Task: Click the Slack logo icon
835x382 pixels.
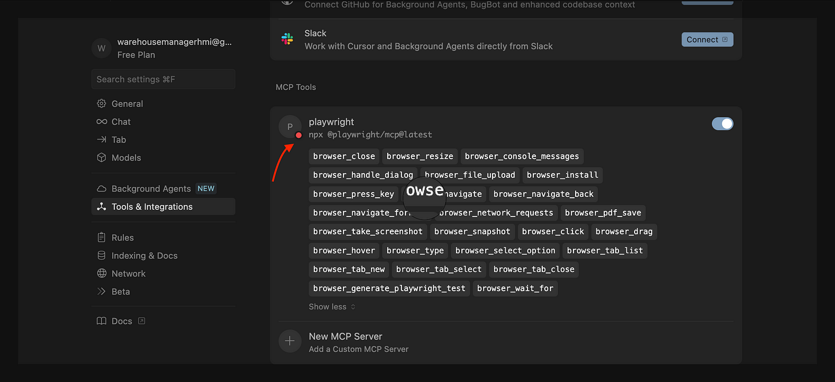Action: tap(287, 39)
